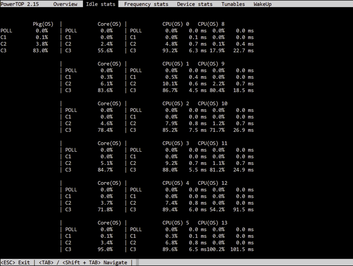The image size is (353, 266).
Task: Click Core C2 value 6.1%
Action: coord(107,84)
